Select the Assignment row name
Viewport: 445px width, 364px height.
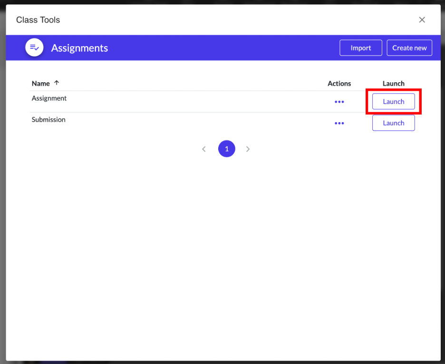point(49,98)
